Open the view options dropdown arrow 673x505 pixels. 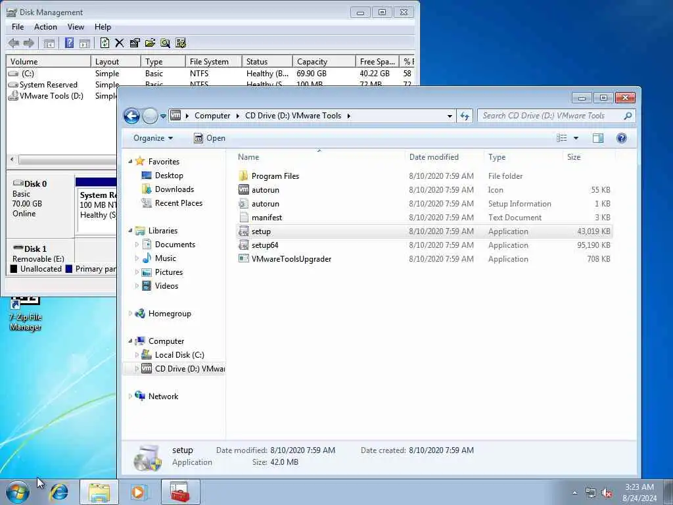coord(576,138)
